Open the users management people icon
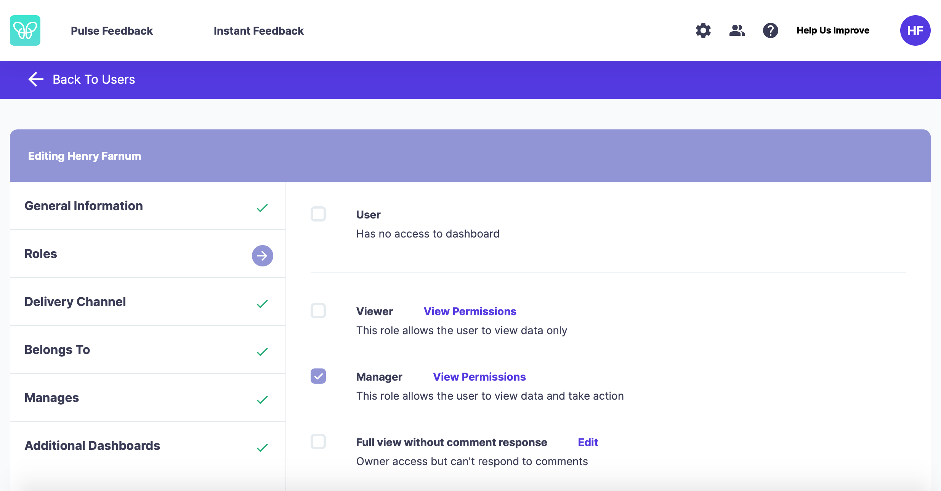 (x=737, y=30)
